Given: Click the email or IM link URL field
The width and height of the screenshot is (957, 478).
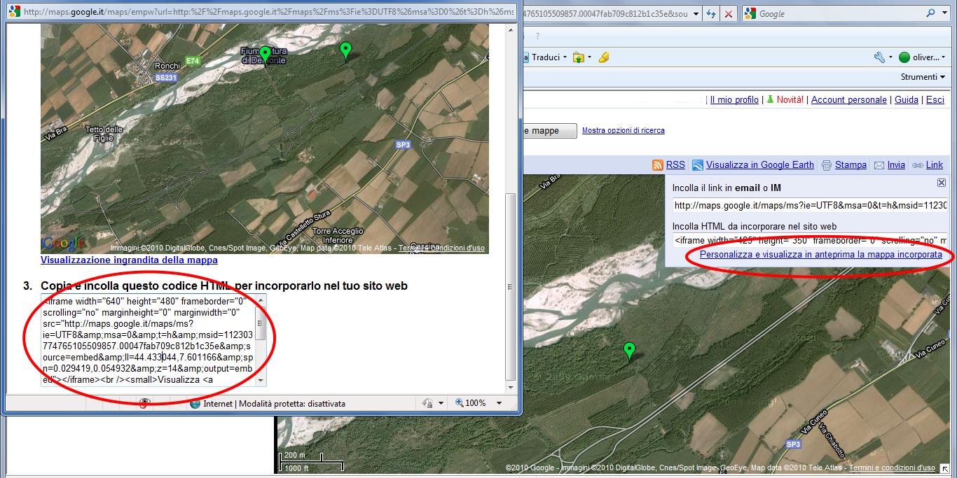Looking at the screenshot, I should (x=810, y=206).
